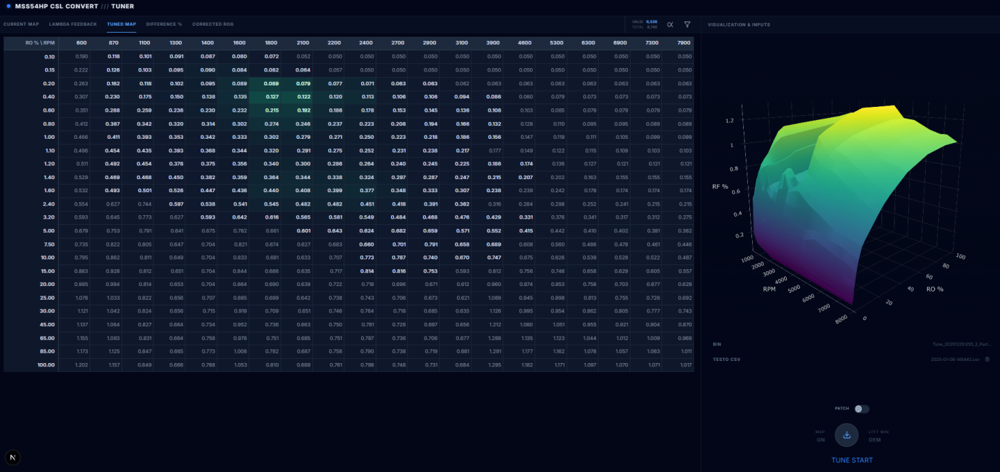This screenshot has width=1000, height=472.
Task: Open the filter funnel icon
Action: point(687,24)
